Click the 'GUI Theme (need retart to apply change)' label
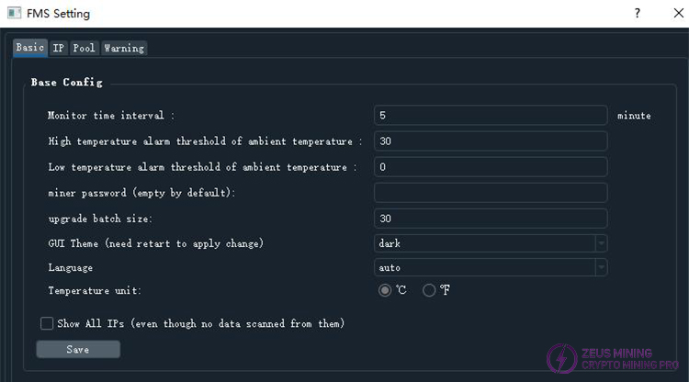689x382 pixels. [x=155, y=243]
